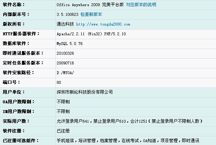Viewport: 216px width, 145px height.
Task: Select the 禁止登录用户610 text
Action: pos(110,121)
